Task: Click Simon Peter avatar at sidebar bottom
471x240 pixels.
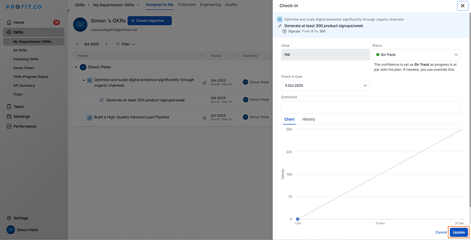Action: (10, 230)
